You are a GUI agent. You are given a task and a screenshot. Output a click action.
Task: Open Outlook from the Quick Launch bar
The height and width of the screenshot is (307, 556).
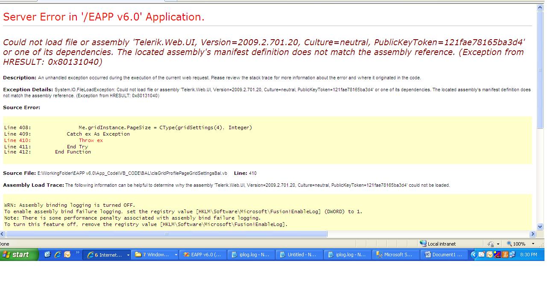point(67,255)
